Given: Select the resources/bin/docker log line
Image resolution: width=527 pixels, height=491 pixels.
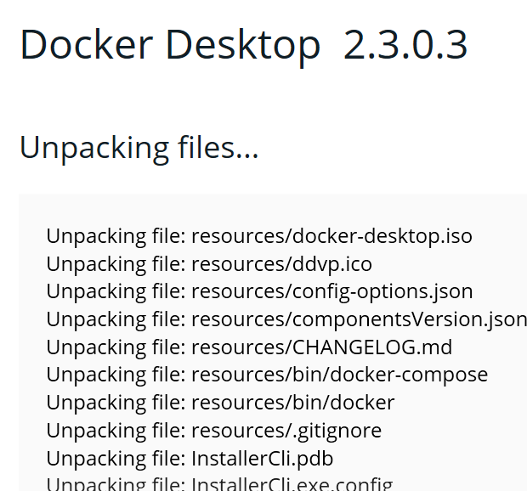Looking at the screenshot, I should point(220,403).
